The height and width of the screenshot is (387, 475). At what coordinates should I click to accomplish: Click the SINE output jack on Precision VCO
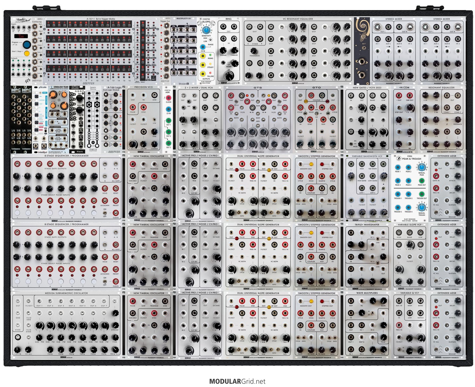click(x=154, y=95)
